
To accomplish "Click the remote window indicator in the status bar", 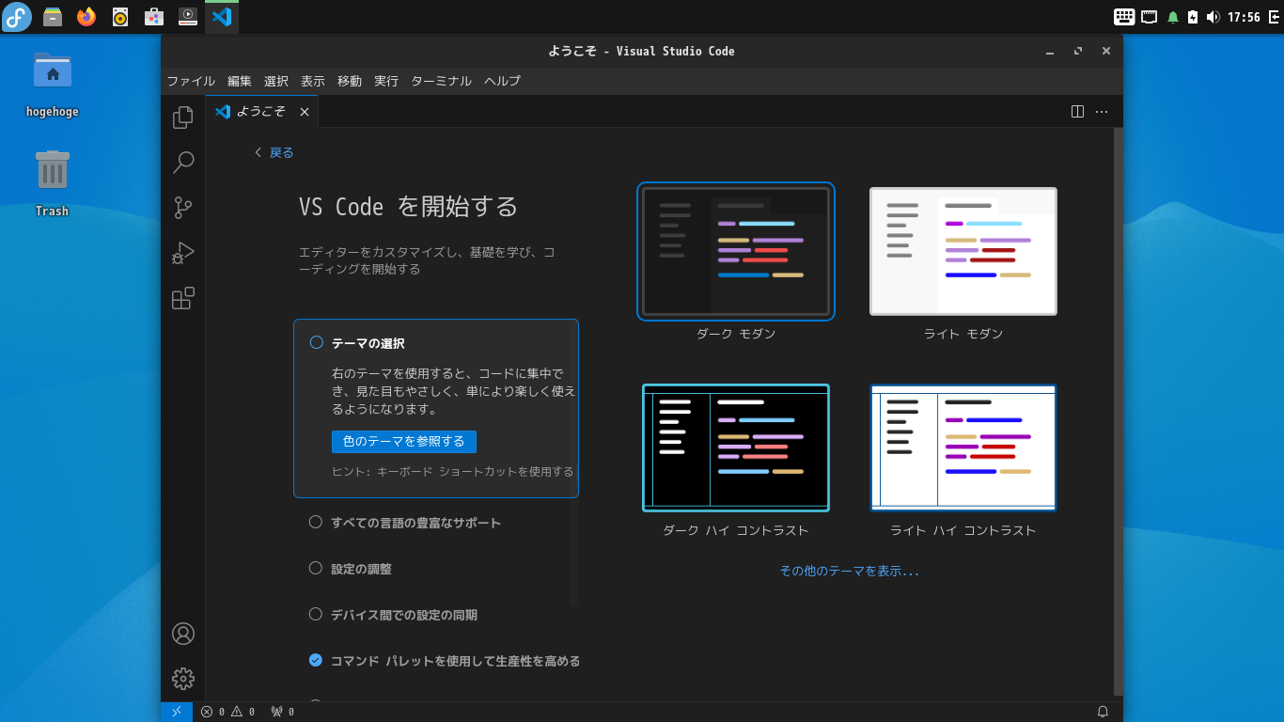I will pos(177,712).
